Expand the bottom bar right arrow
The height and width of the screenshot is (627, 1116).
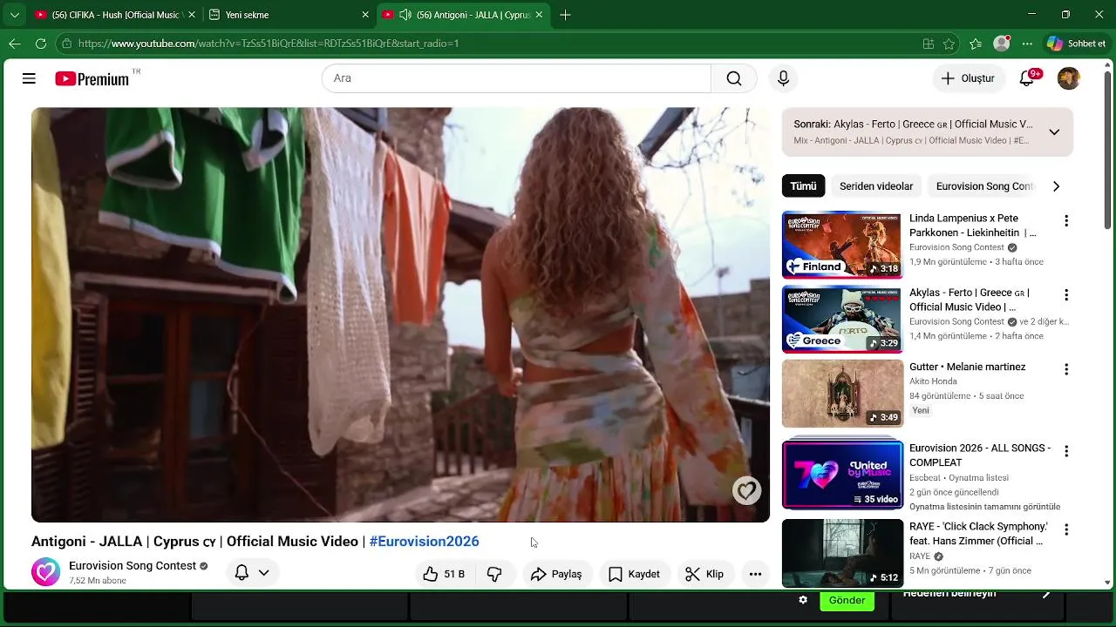[1046, 594]
